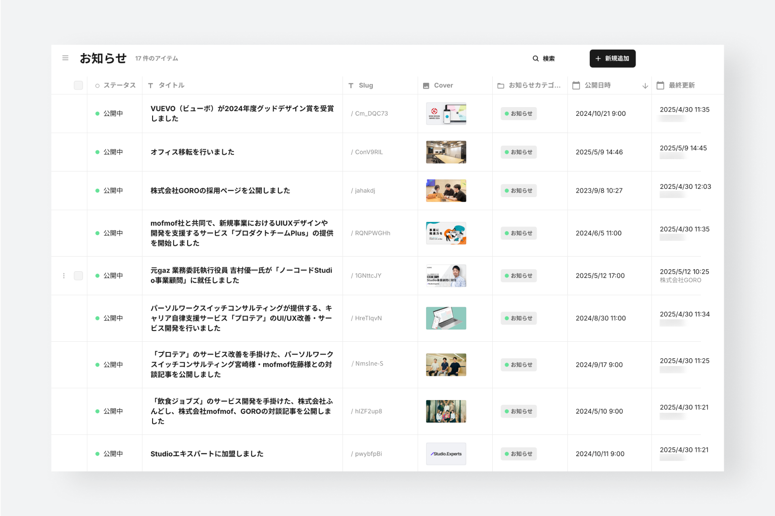Click the text-type icon next to タイトル

(151, 86)
